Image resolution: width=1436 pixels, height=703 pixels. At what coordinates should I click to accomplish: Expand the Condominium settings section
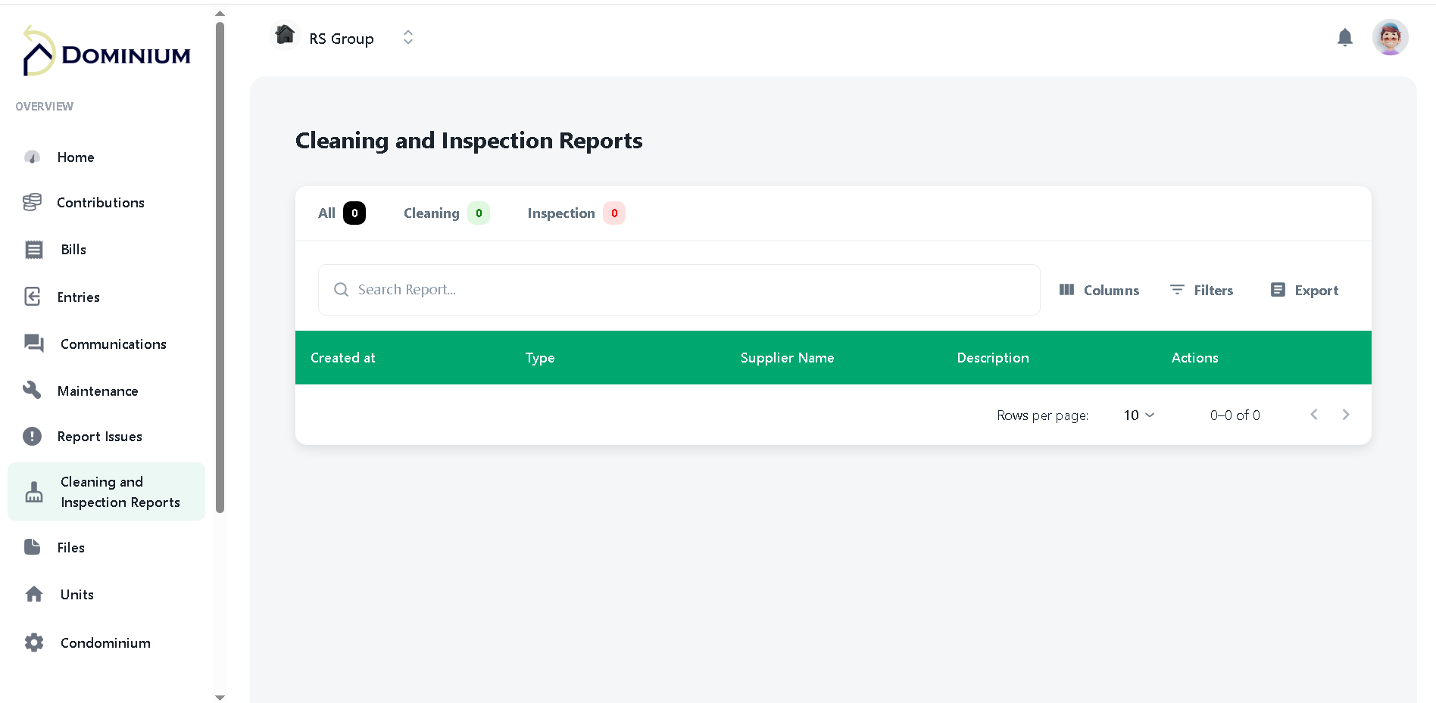click(105, 642)
